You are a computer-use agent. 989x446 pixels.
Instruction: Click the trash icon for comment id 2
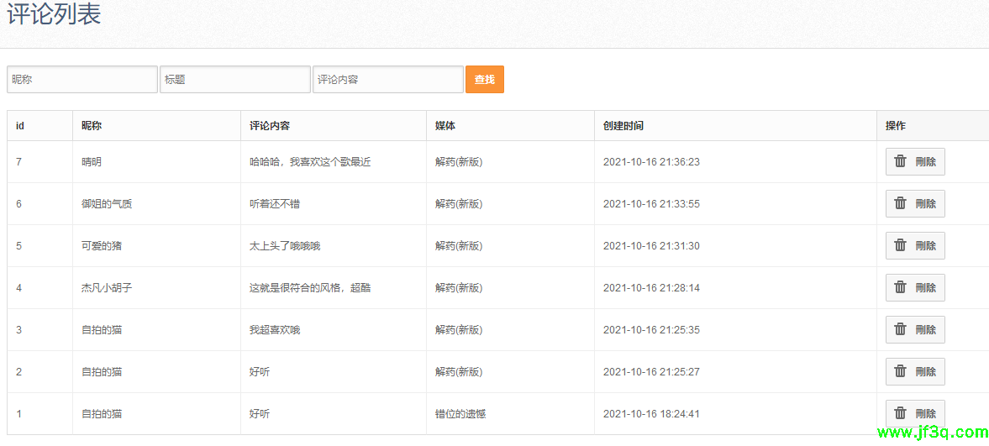(x=900, y=371)
